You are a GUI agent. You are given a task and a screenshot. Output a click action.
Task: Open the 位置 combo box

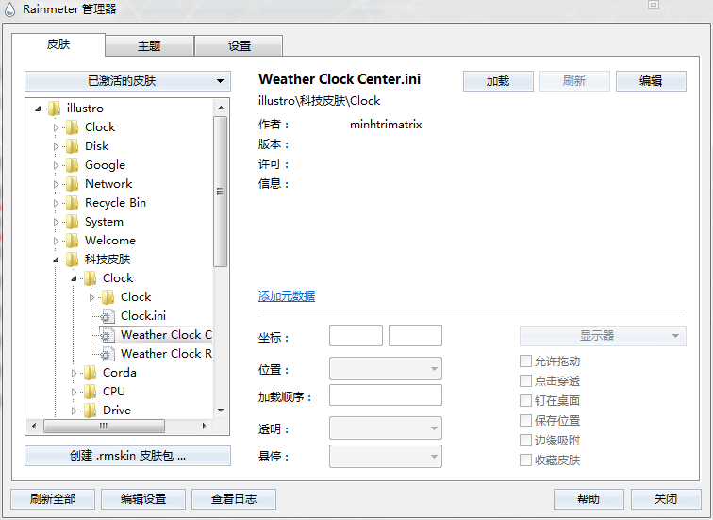tap(386, 368)
